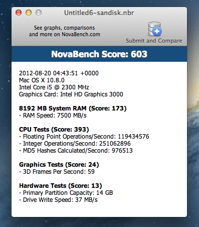Click Primary Partition Capacity: 14 GB line
Image resolution: width=199 pixels, height=227 pixels.
coord(66,193)
